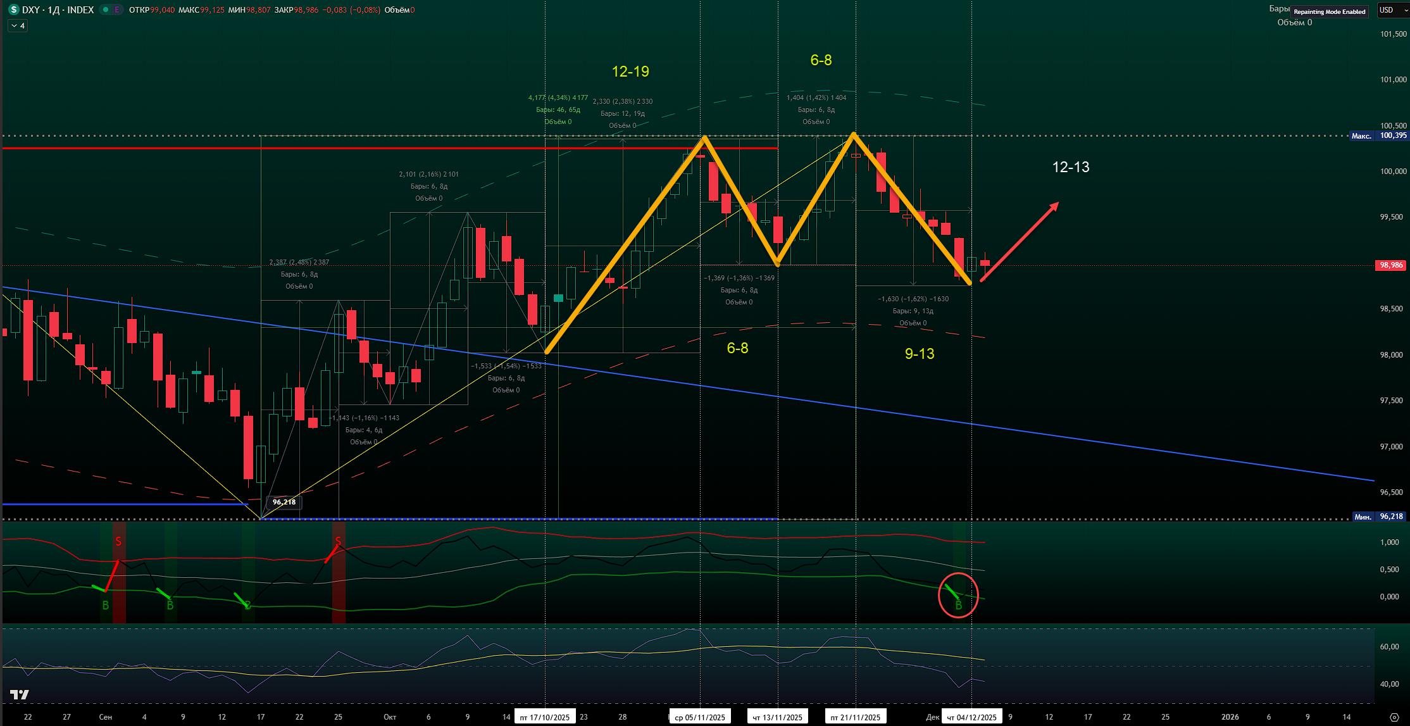Click the 05/11/2025 date marker on time axis
The height and width of the screenshot is (726, 1410).
click(x=699, y=717)
